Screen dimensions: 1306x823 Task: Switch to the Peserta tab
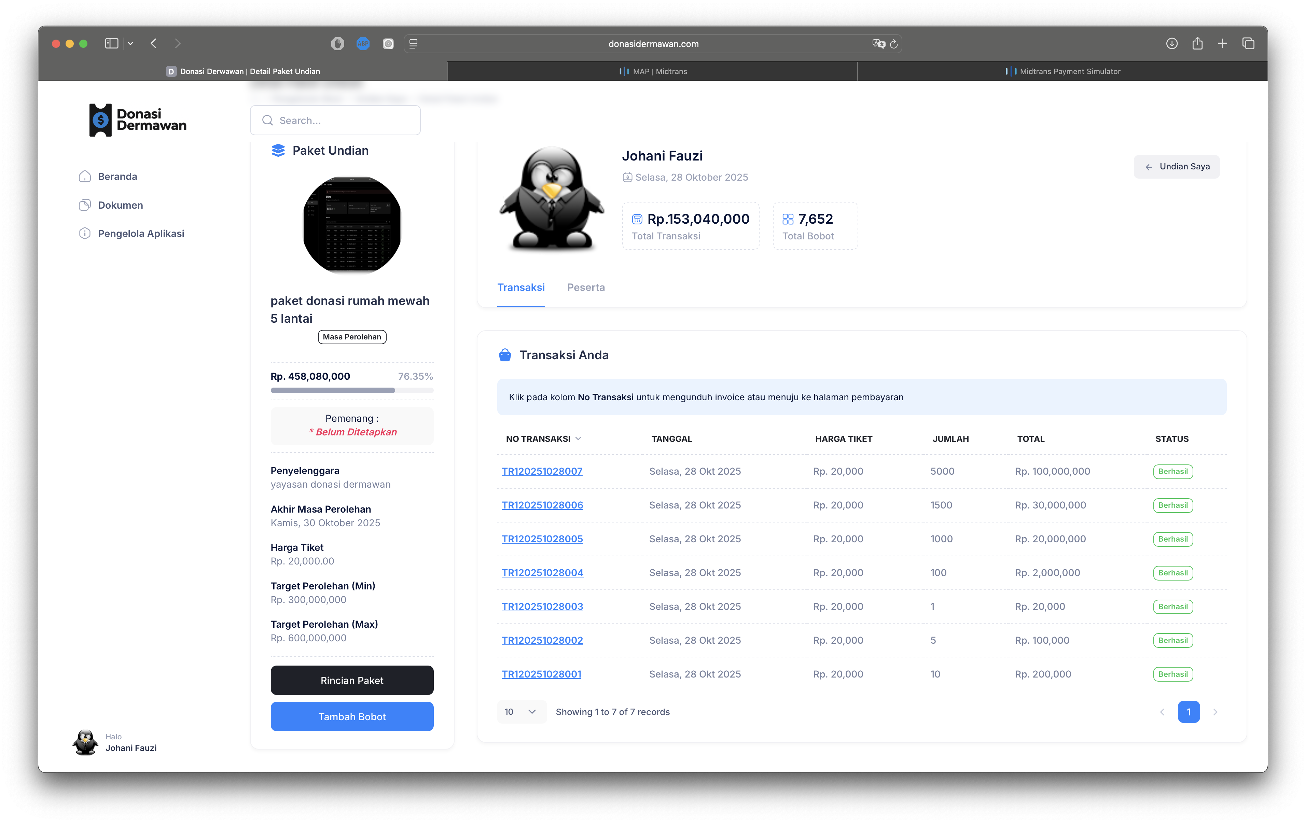pyautogui.click(x=586, y=287)
